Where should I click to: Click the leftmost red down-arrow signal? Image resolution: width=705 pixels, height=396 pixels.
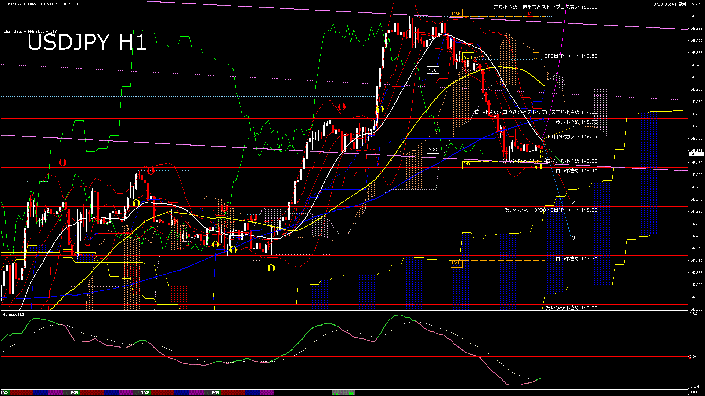pos(63,162)
